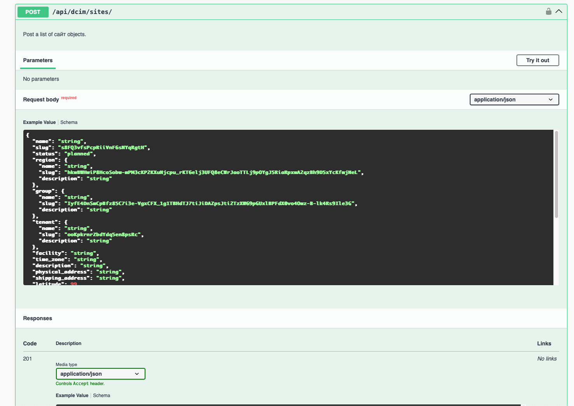The width and height of the screenshot is (574, 406).
Task: Click the code example vertical scrollbar
Action: [x=556, y=174]
